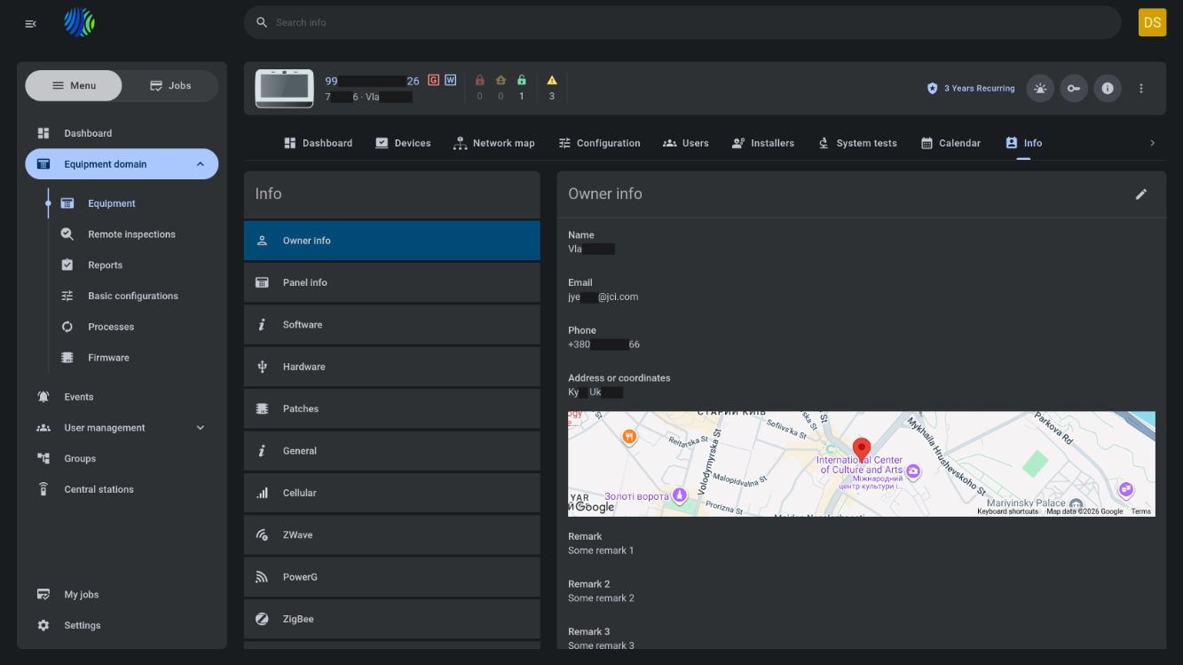Click the orange restaurant marker on map
The image size is (1183, 665).
pos(628,437)
